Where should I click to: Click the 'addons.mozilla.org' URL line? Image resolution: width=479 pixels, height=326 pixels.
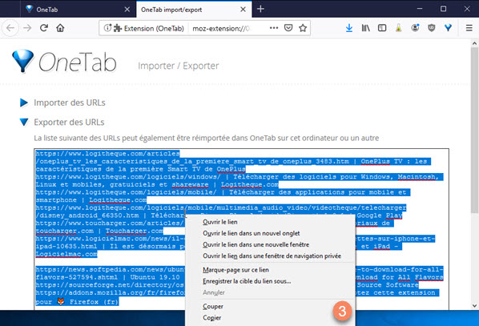click(111, 292)
